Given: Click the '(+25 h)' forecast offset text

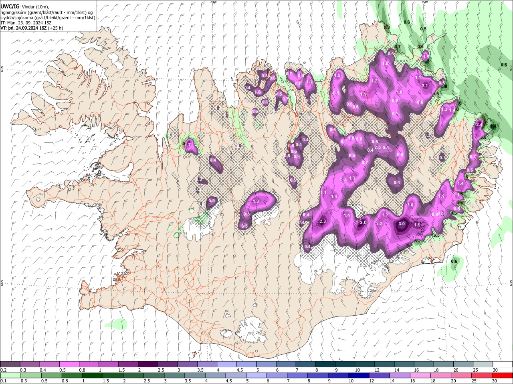Looking at the screenshot, I should click(55, 28).
